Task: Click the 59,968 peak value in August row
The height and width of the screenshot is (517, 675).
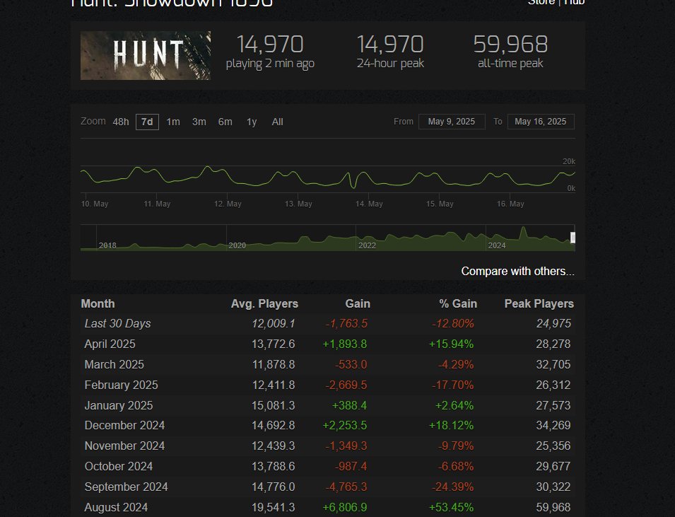Action: pos(553,507)
